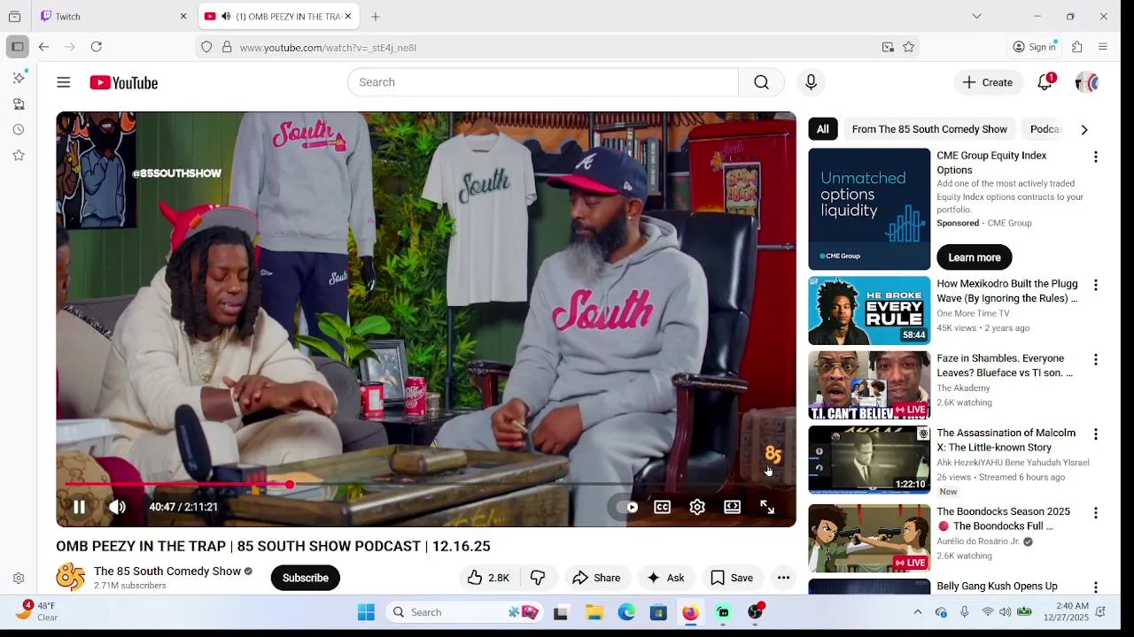Share this video
The height and width of the screenshot is (637, 1134).
(x=596, y=578)
